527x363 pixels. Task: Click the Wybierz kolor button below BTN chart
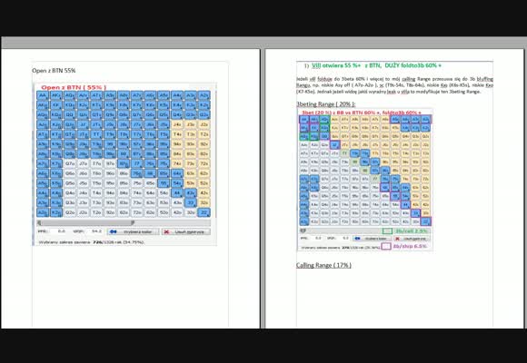pos(134,231)
